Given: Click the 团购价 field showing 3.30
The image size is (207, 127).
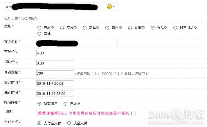Looking at the screenshot, I should (55, 63).
